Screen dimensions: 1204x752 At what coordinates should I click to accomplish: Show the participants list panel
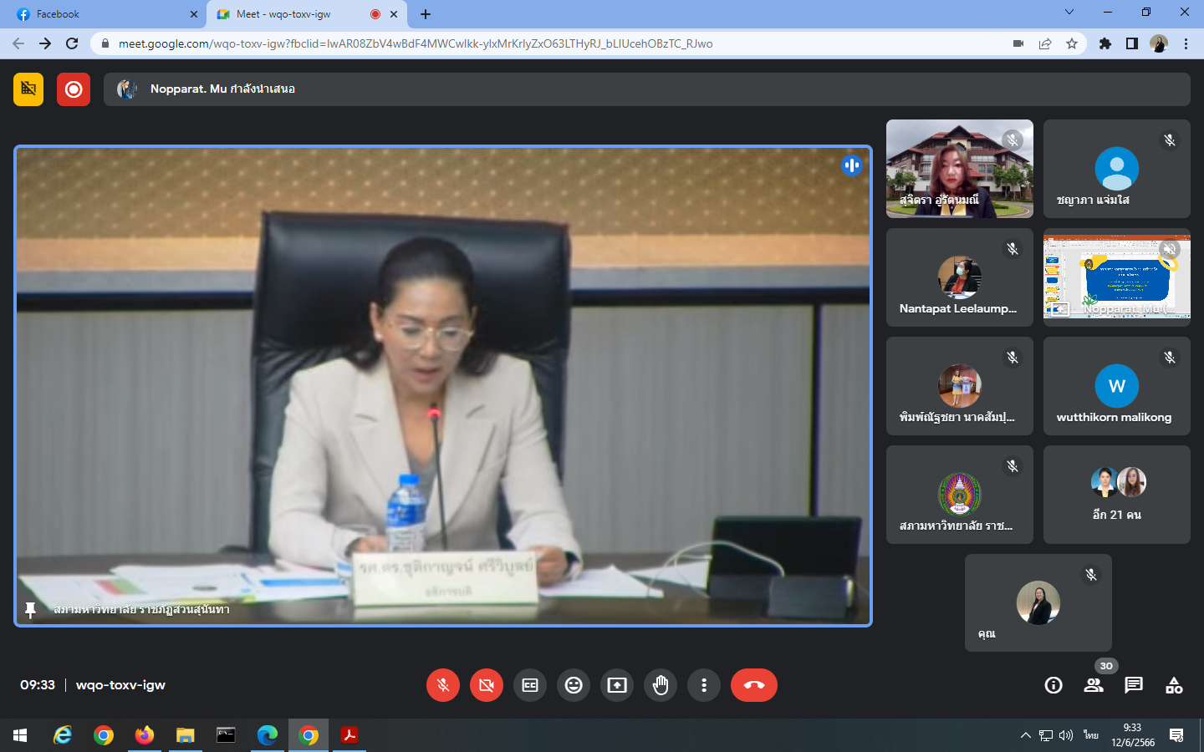coord(1094,685)
